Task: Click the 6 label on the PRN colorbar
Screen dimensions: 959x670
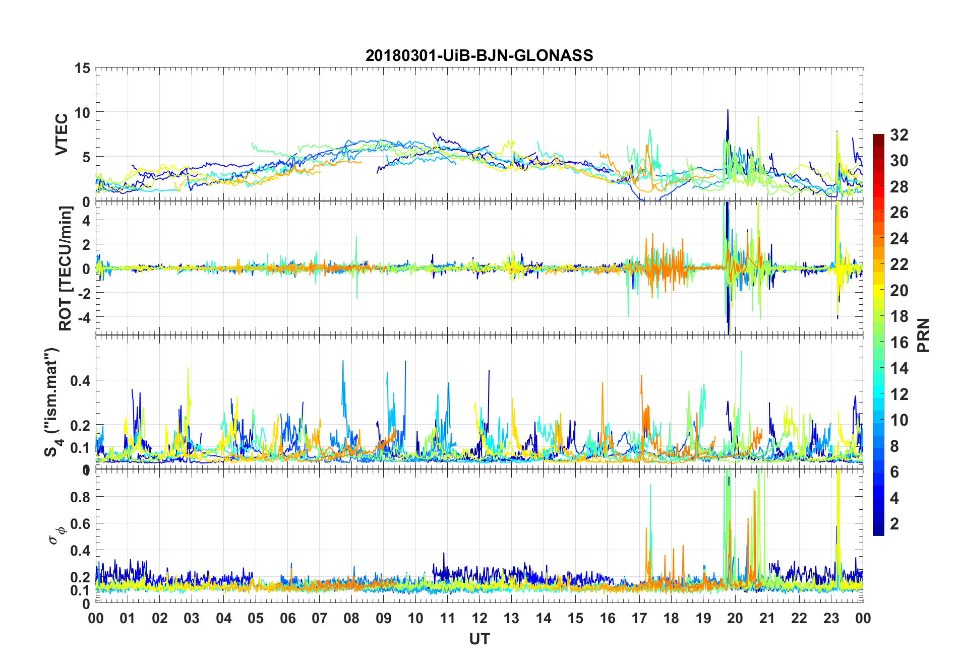Action: pyautogui.click(x=895, y=472)
